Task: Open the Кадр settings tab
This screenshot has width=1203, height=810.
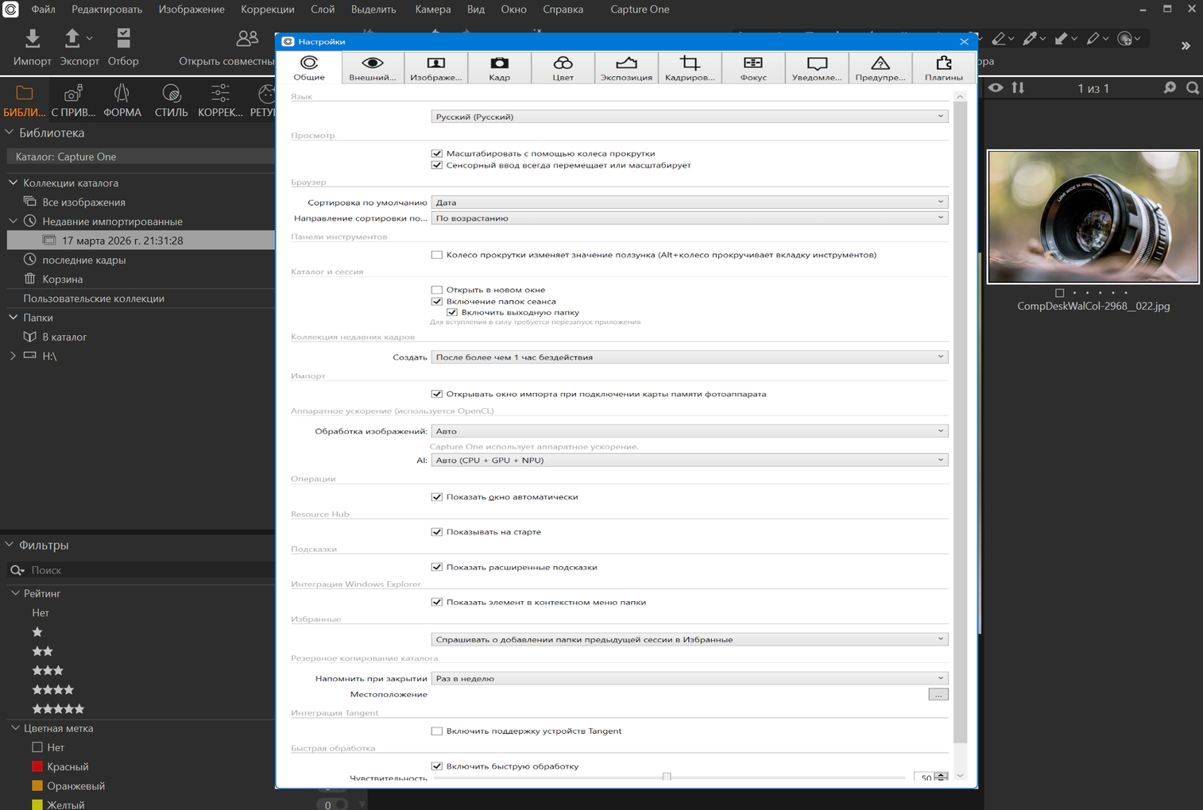Action: pos(499,68)
